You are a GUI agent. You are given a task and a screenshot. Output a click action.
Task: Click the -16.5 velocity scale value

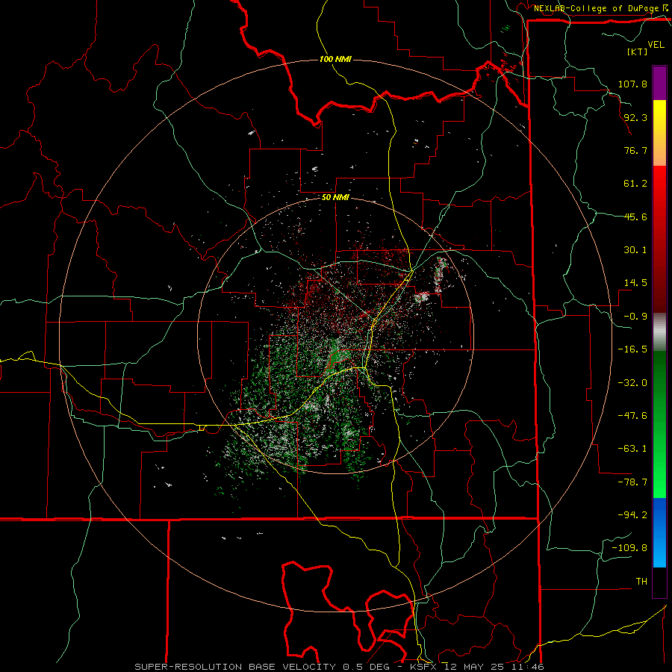pos(632,349)
